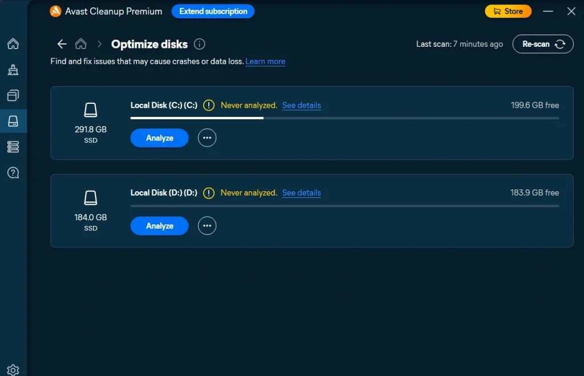This screenshot has width=584, height=376.
Task: Go back with the left arrow
Action: (62, 44)
